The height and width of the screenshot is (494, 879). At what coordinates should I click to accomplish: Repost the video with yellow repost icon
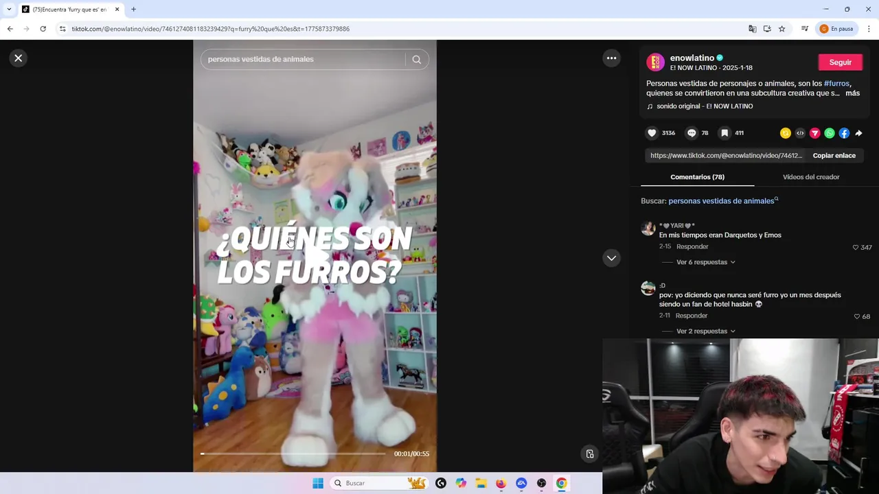click(x=786, y=133)
